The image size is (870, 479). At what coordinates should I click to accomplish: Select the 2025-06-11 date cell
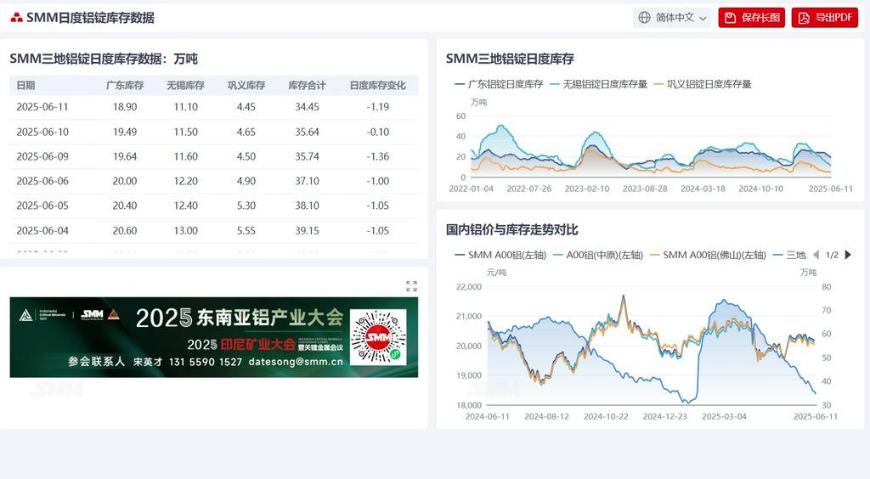point(42,107)
